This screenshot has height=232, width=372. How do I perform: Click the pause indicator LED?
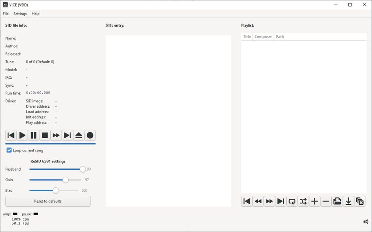(x=35, y=214)
